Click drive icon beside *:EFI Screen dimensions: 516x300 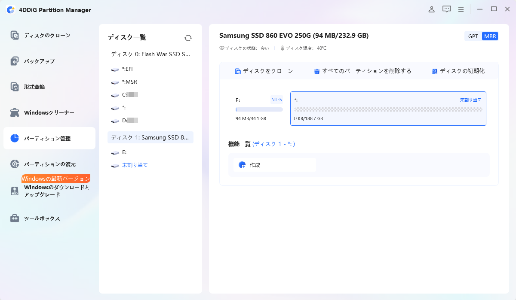(115, 69)
